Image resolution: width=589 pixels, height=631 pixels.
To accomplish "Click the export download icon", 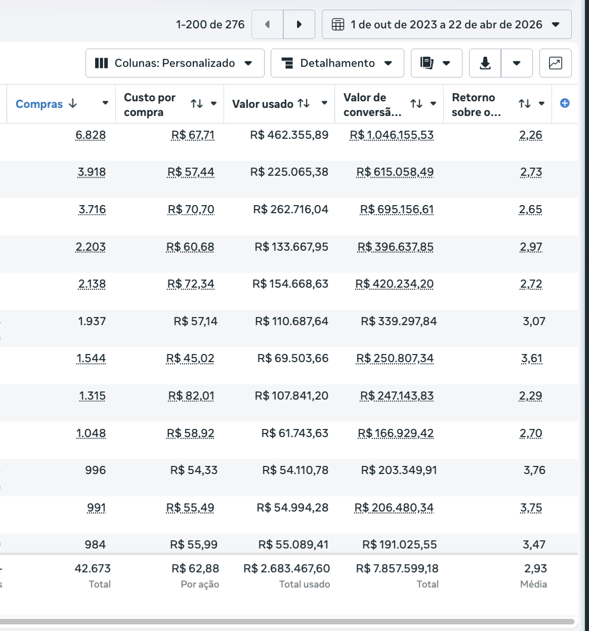I will (x=485, y=63).
